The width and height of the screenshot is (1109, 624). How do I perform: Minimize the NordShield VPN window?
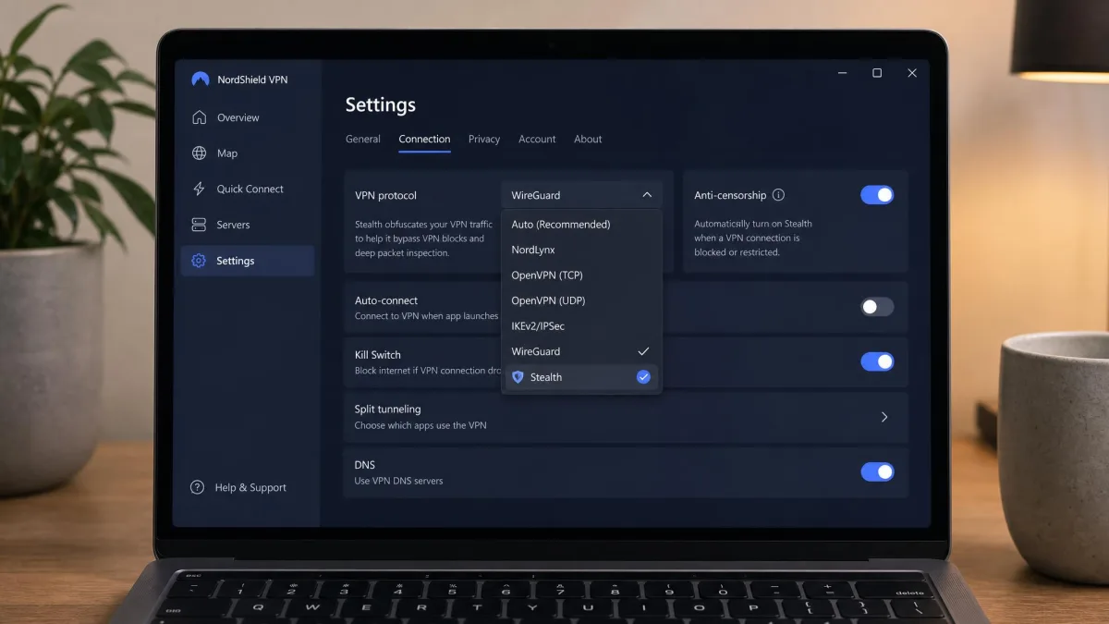pos(842,73)
